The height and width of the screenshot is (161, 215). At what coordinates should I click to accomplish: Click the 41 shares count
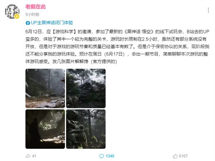pos(34,156)
